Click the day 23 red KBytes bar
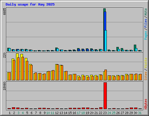 click(x=105, y=96)
